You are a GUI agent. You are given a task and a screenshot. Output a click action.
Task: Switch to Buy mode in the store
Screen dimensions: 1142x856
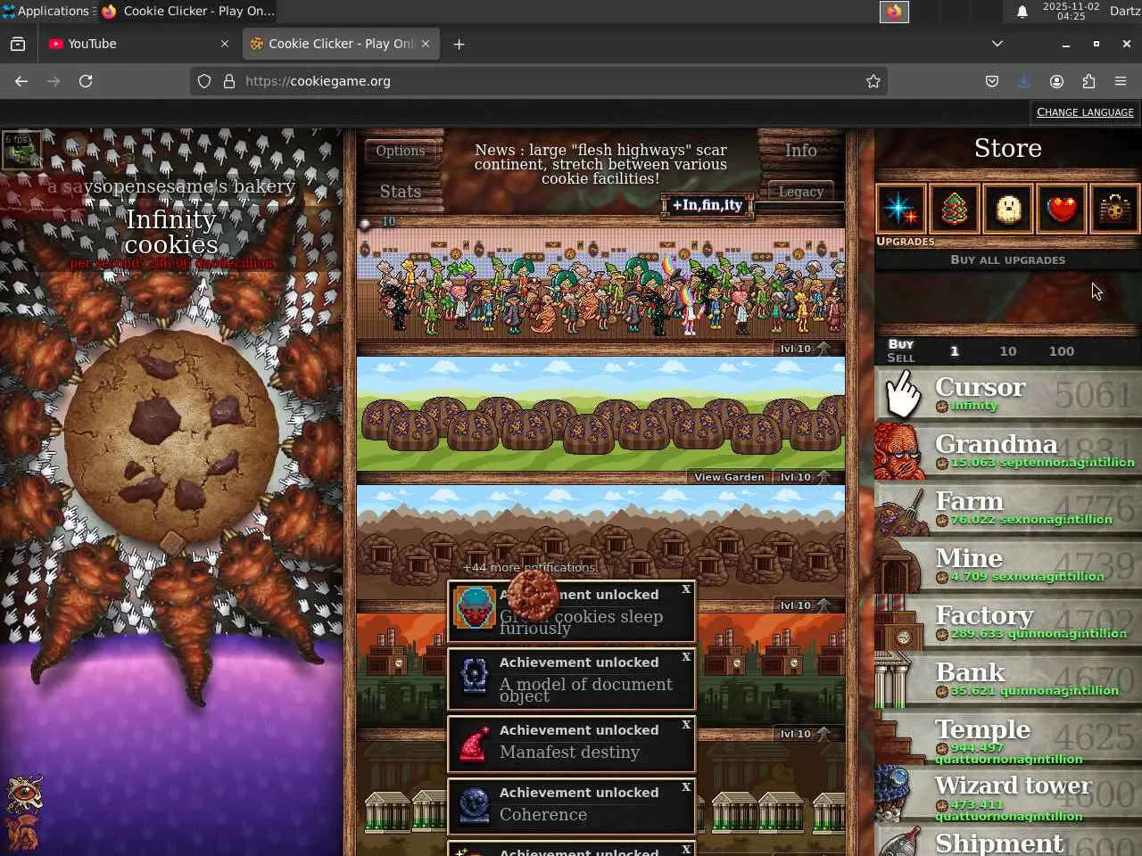pos(901,344)
